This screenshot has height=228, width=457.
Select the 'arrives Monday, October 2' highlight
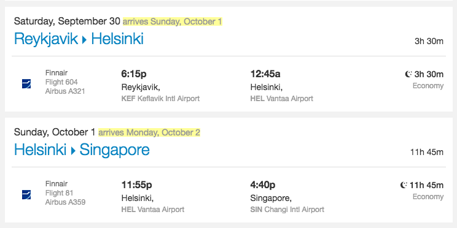tap(149, 132)
